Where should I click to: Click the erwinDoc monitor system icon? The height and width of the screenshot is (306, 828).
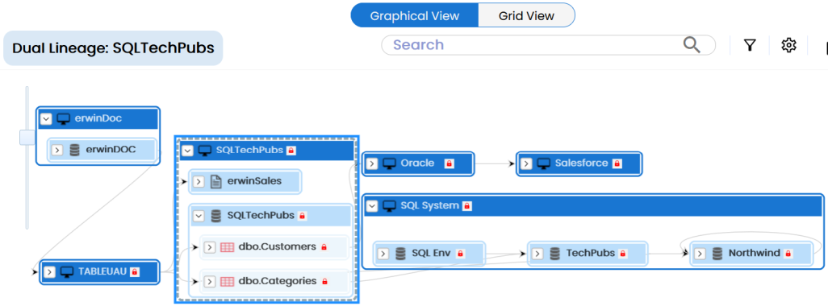pos(64,119)
